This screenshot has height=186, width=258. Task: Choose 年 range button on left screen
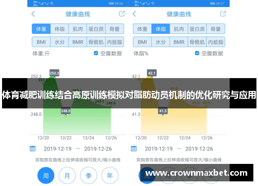(110, 175)
